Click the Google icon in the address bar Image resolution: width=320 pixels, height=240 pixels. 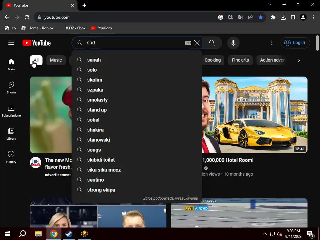pyautogui.click(x=220, y=17)
